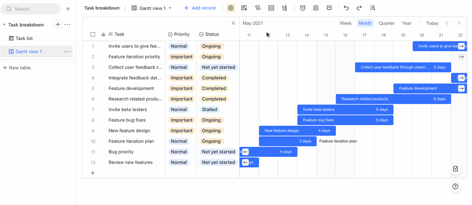The height and width of the screenshot is (205, 472).
Task: Click the Add record button
Action: pos(199,8)
